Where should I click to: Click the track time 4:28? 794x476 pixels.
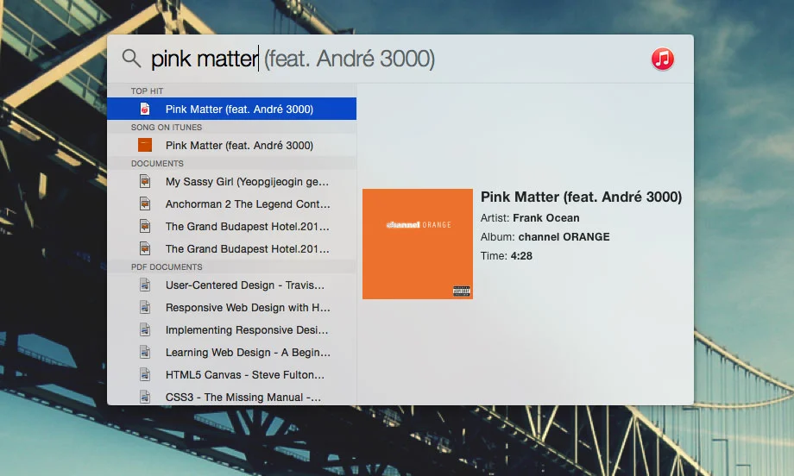pos(521,256)
